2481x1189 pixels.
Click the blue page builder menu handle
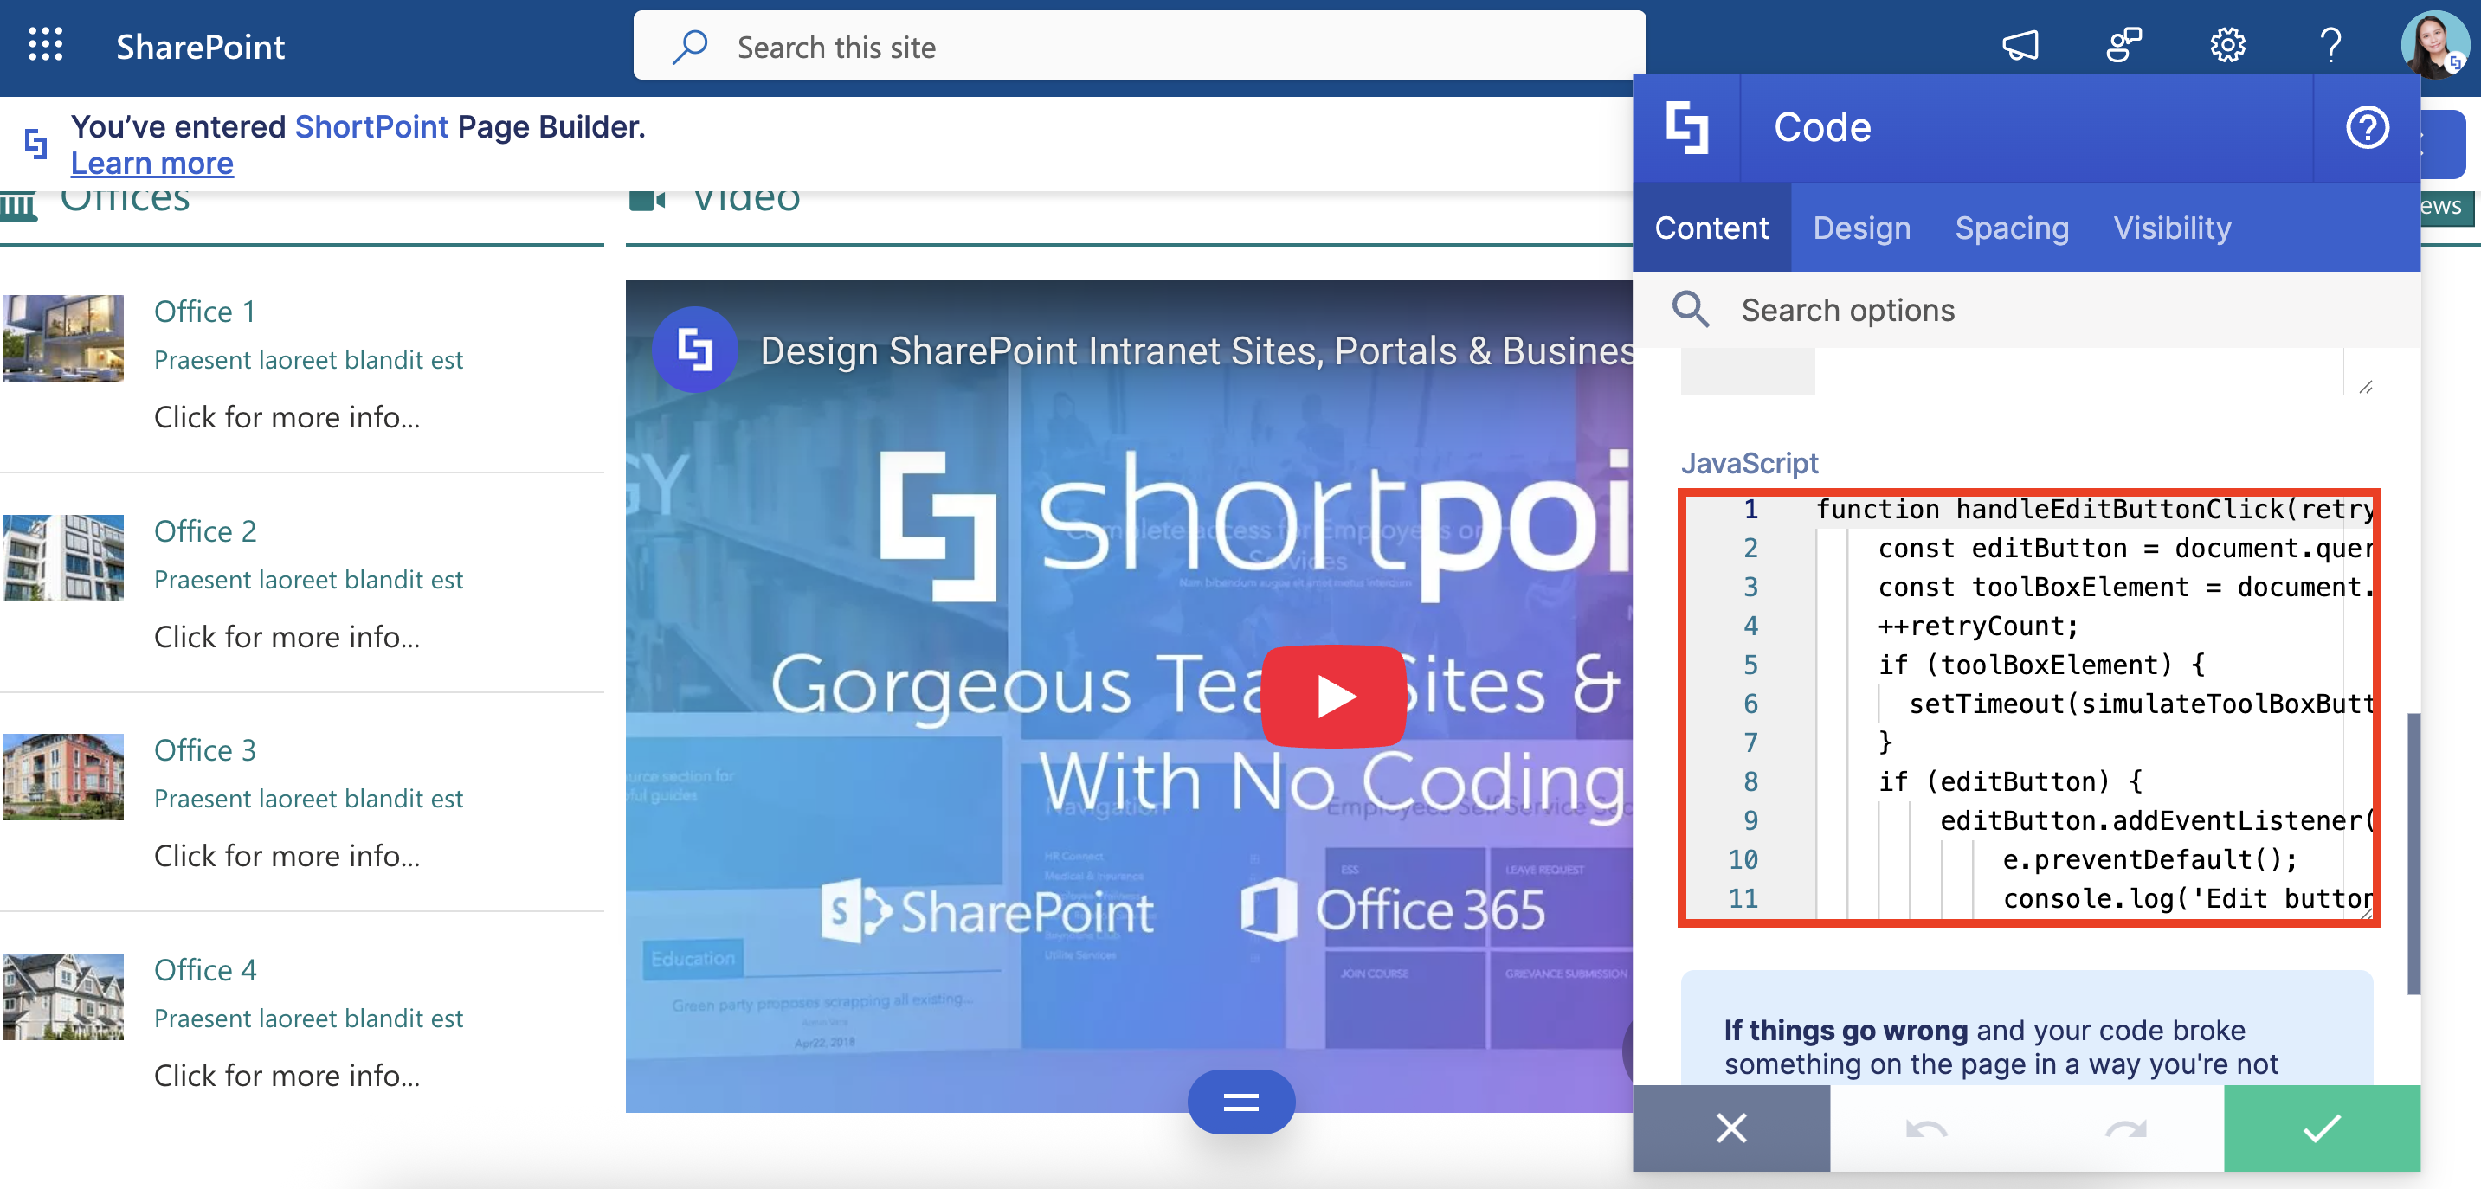(x=1240, y=1102)
